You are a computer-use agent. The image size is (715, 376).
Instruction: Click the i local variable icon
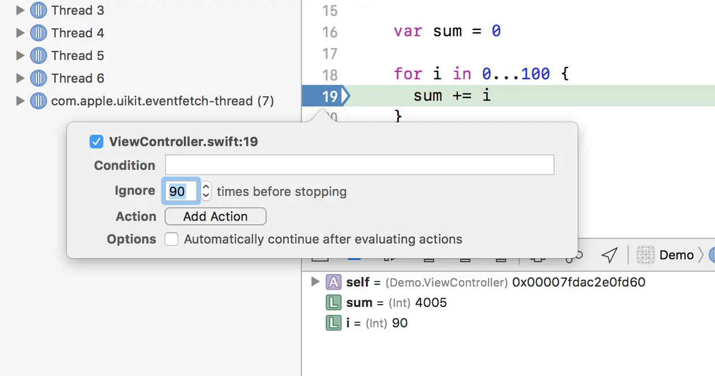pyautogui.click(x=333, y=323)
